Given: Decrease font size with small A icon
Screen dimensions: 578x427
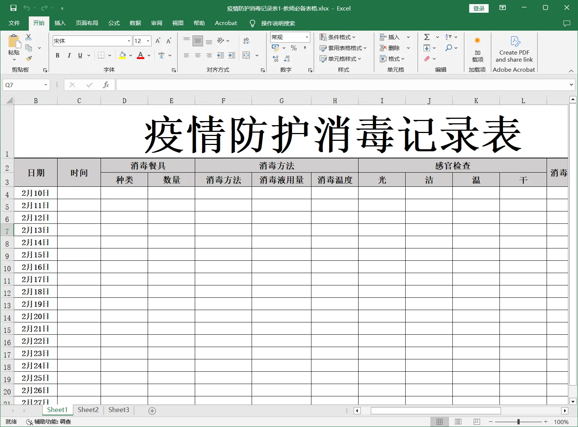Looking at the screenshot, I should click(169, 41).
